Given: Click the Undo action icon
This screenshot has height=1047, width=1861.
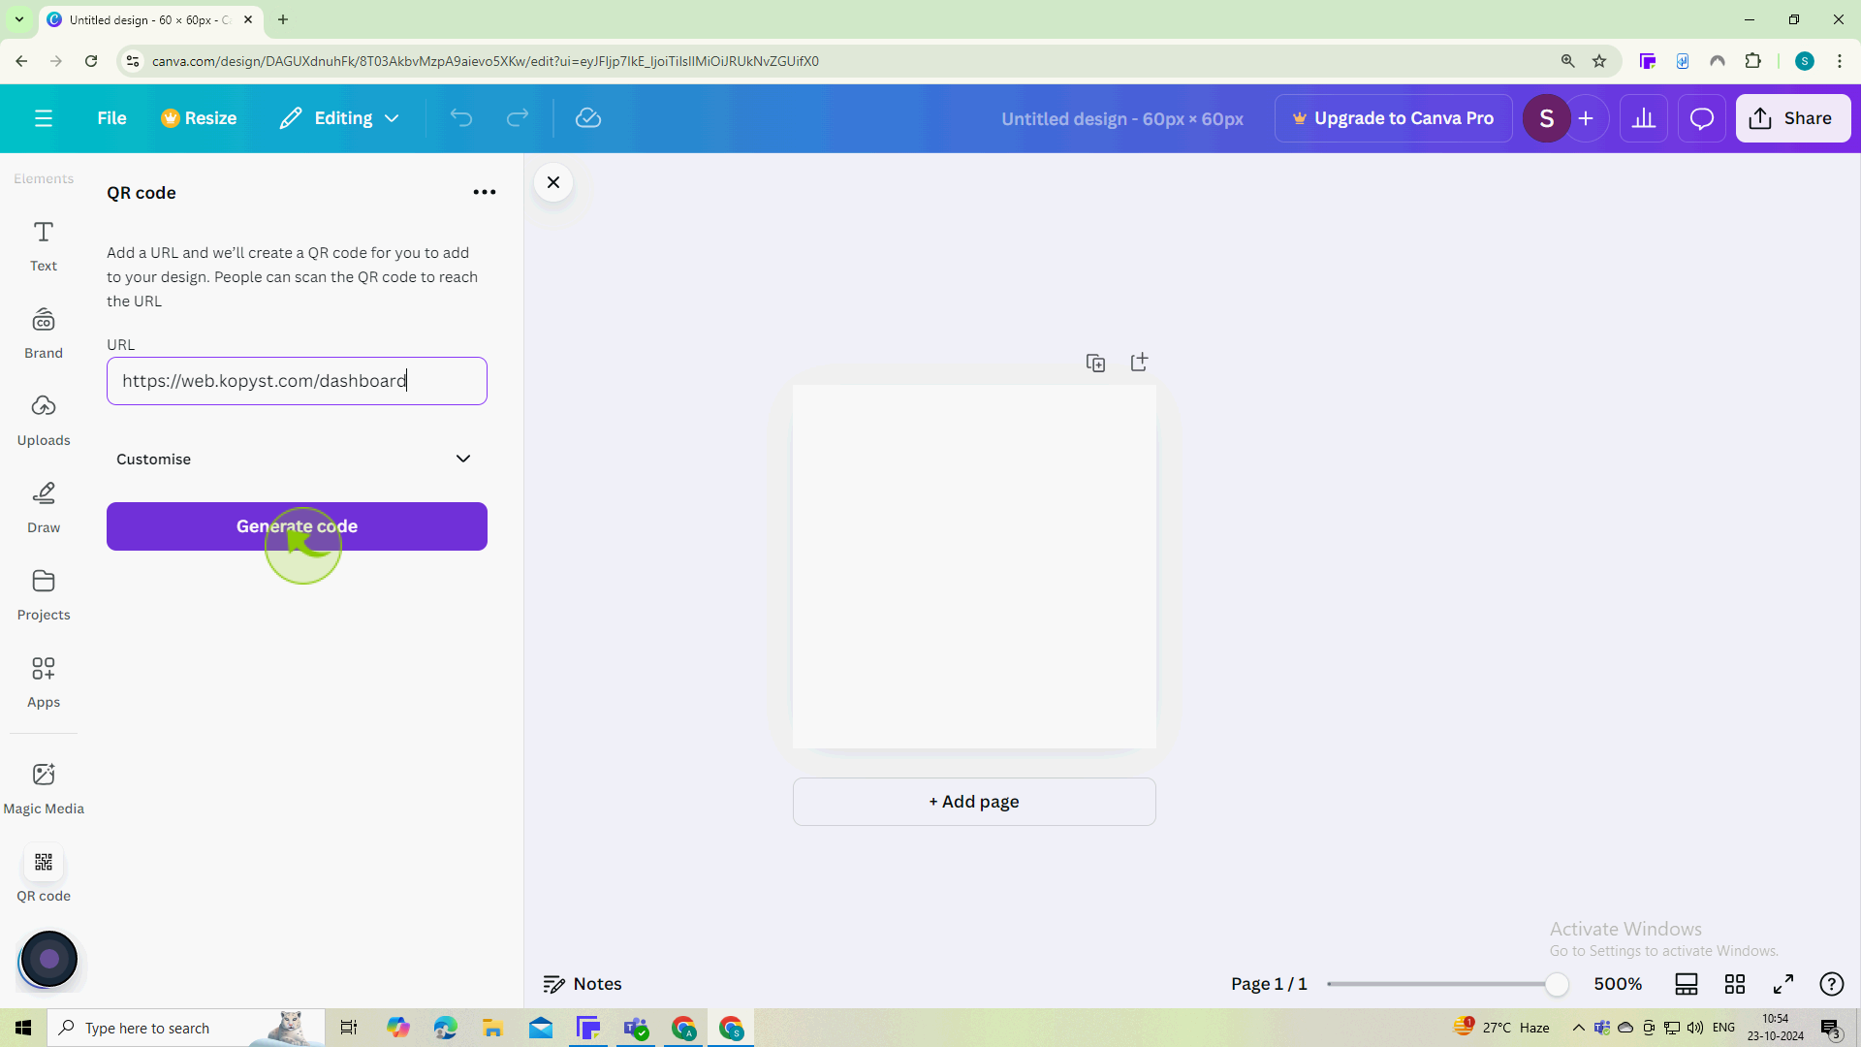Looking at the screenshot, I should point(460,117).
